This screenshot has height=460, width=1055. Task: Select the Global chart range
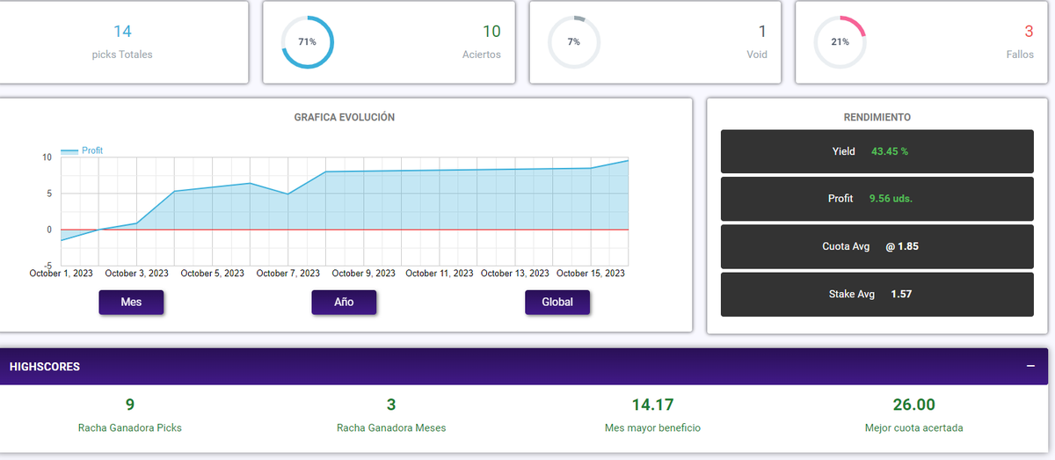pos(557,302)
